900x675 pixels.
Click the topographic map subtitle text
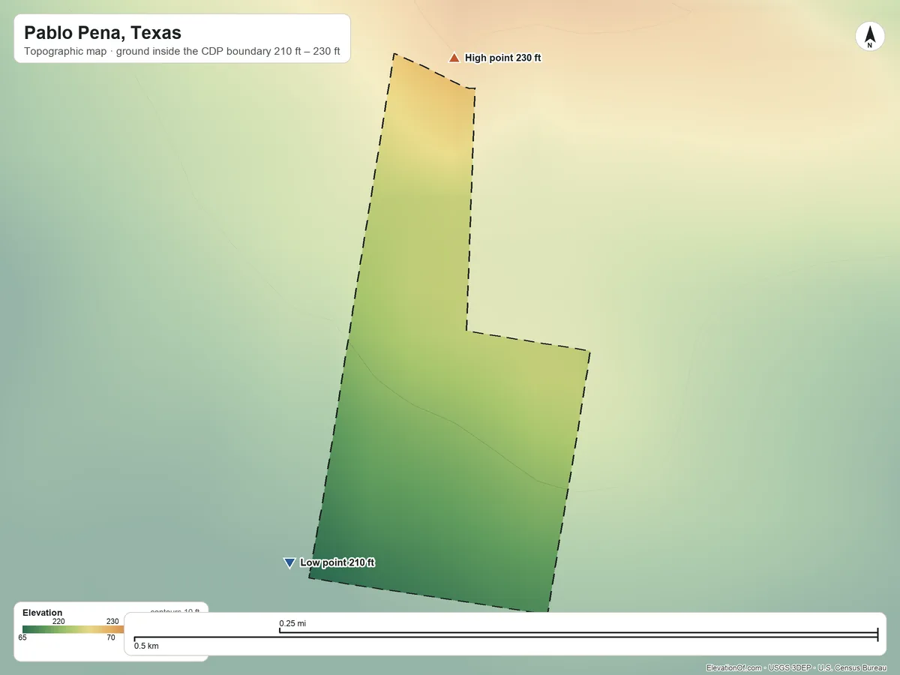pos(182,52)
